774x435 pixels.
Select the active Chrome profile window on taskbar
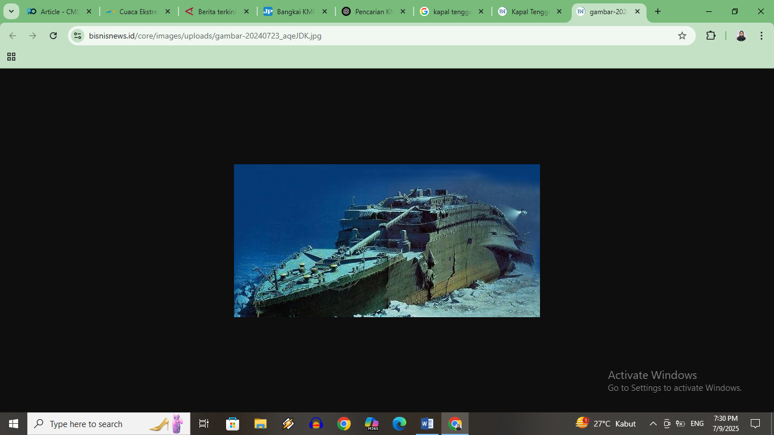[x=455, y=424]
